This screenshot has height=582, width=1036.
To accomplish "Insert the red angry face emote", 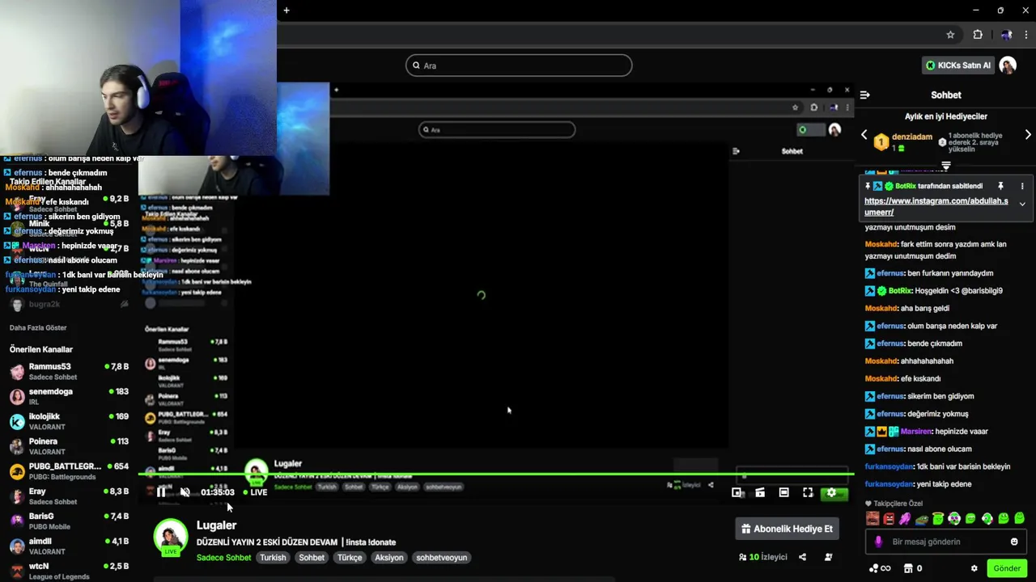I will tap(889, 519).
